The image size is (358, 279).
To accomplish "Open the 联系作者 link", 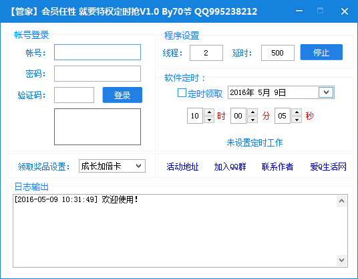I will click(277, 167).
